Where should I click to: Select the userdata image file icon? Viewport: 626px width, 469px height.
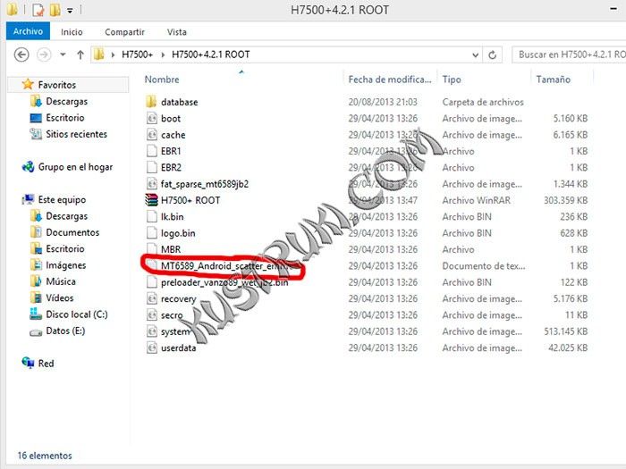click(152, 348)
